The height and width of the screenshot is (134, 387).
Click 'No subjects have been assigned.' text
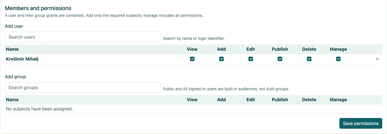point(39,109)
